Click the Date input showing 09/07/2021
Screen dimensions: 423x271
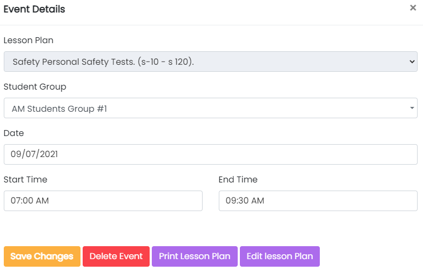210,154
